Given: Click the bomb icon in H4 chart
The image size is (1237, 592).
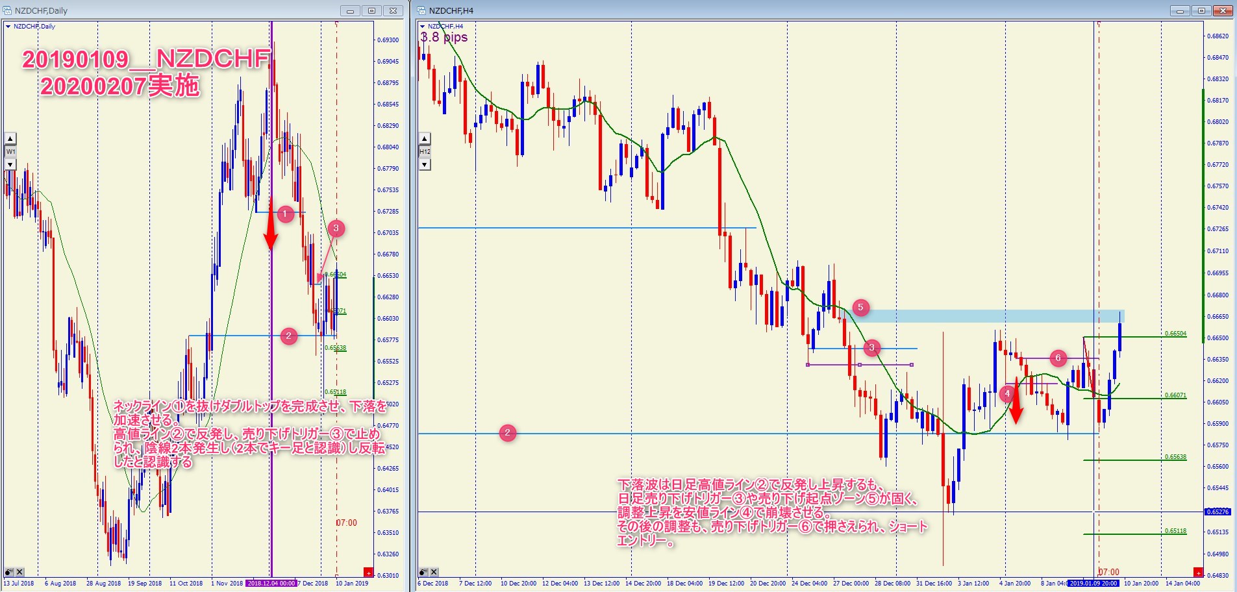Looking at the screenshot, I should click(423, 572).
